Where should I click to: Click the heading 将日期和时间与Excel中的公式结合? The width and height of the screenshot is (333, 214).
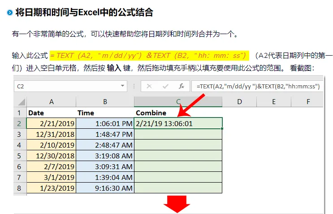tap(84, 12)
